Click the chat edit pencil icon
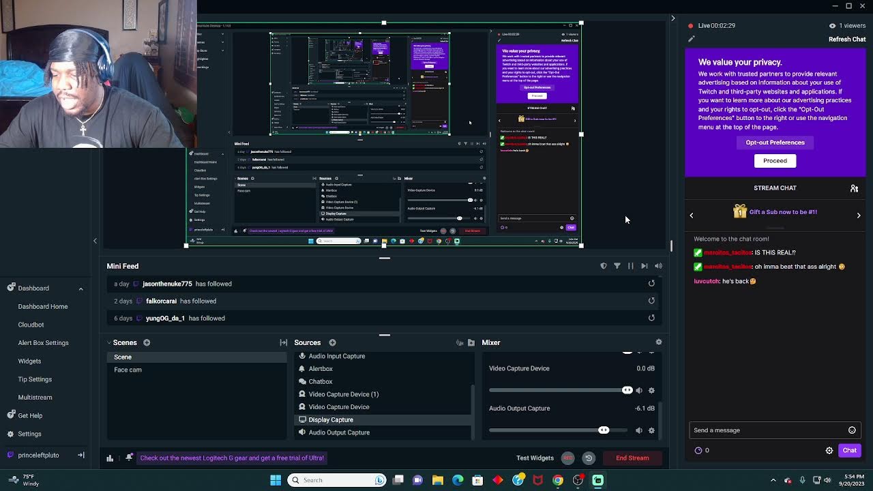 pos(691,39)
